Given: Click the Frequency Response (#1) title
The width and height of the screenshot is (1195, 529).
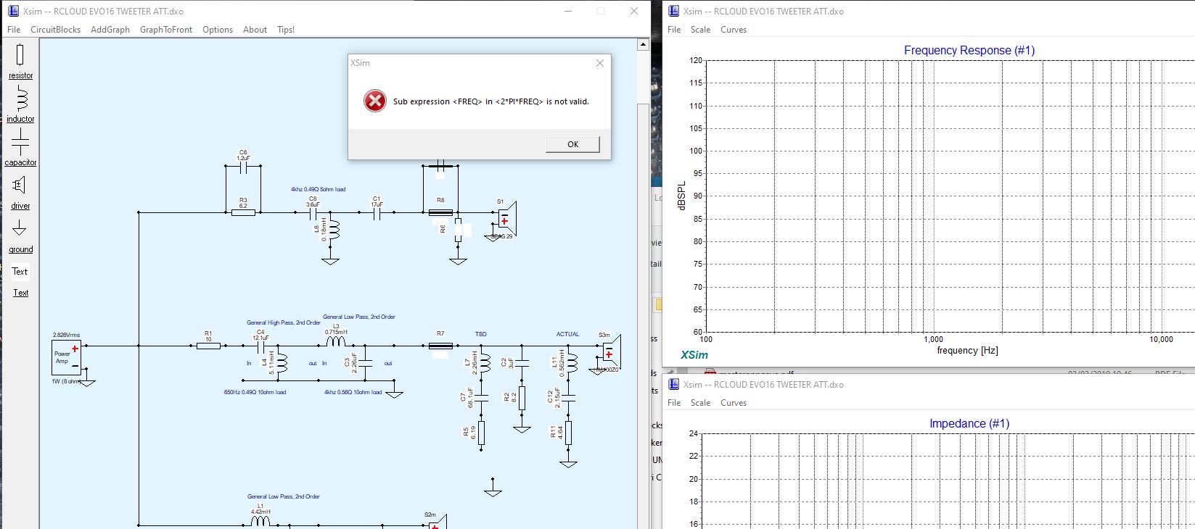Looking at the screenshot, I should point(969,50).
